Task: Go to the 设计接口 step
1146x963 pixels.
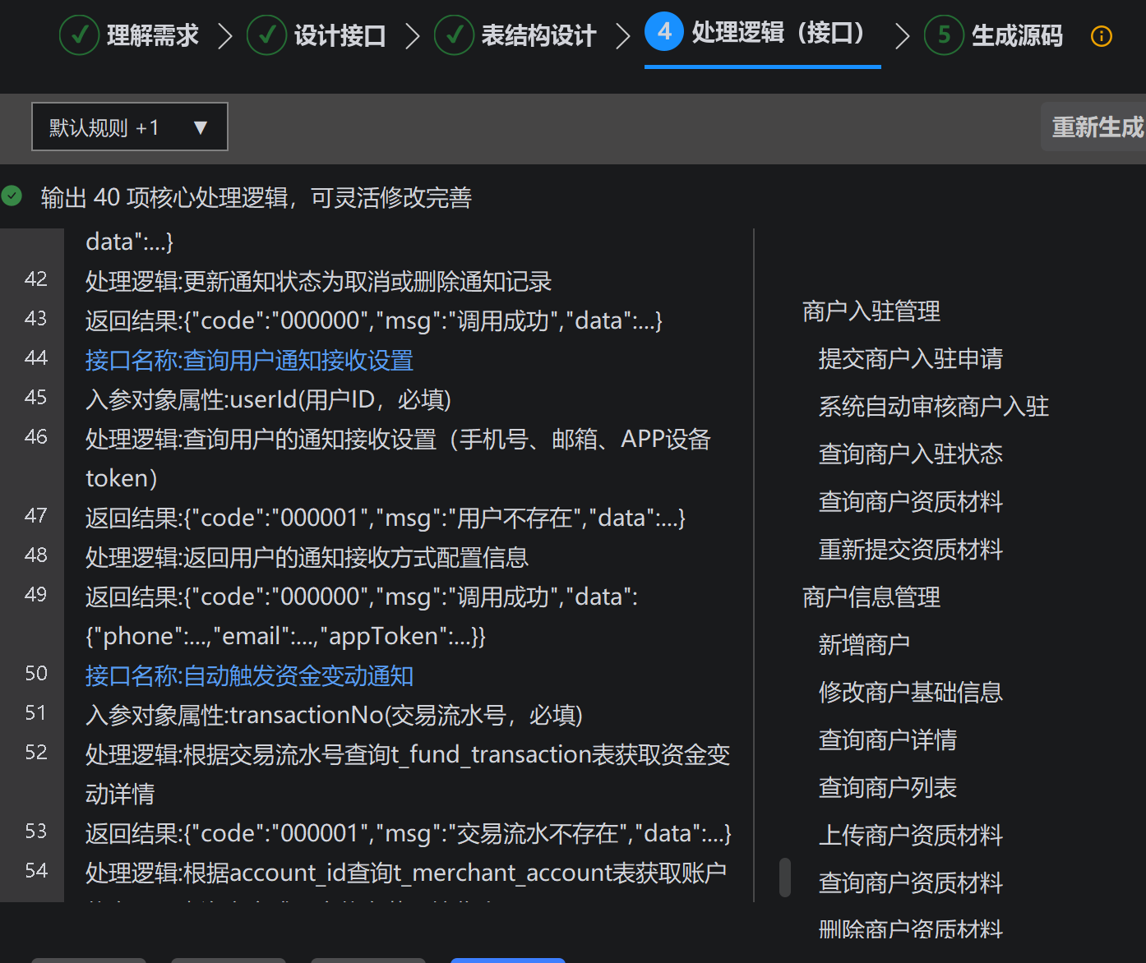Action: click(x=340, y=35)
